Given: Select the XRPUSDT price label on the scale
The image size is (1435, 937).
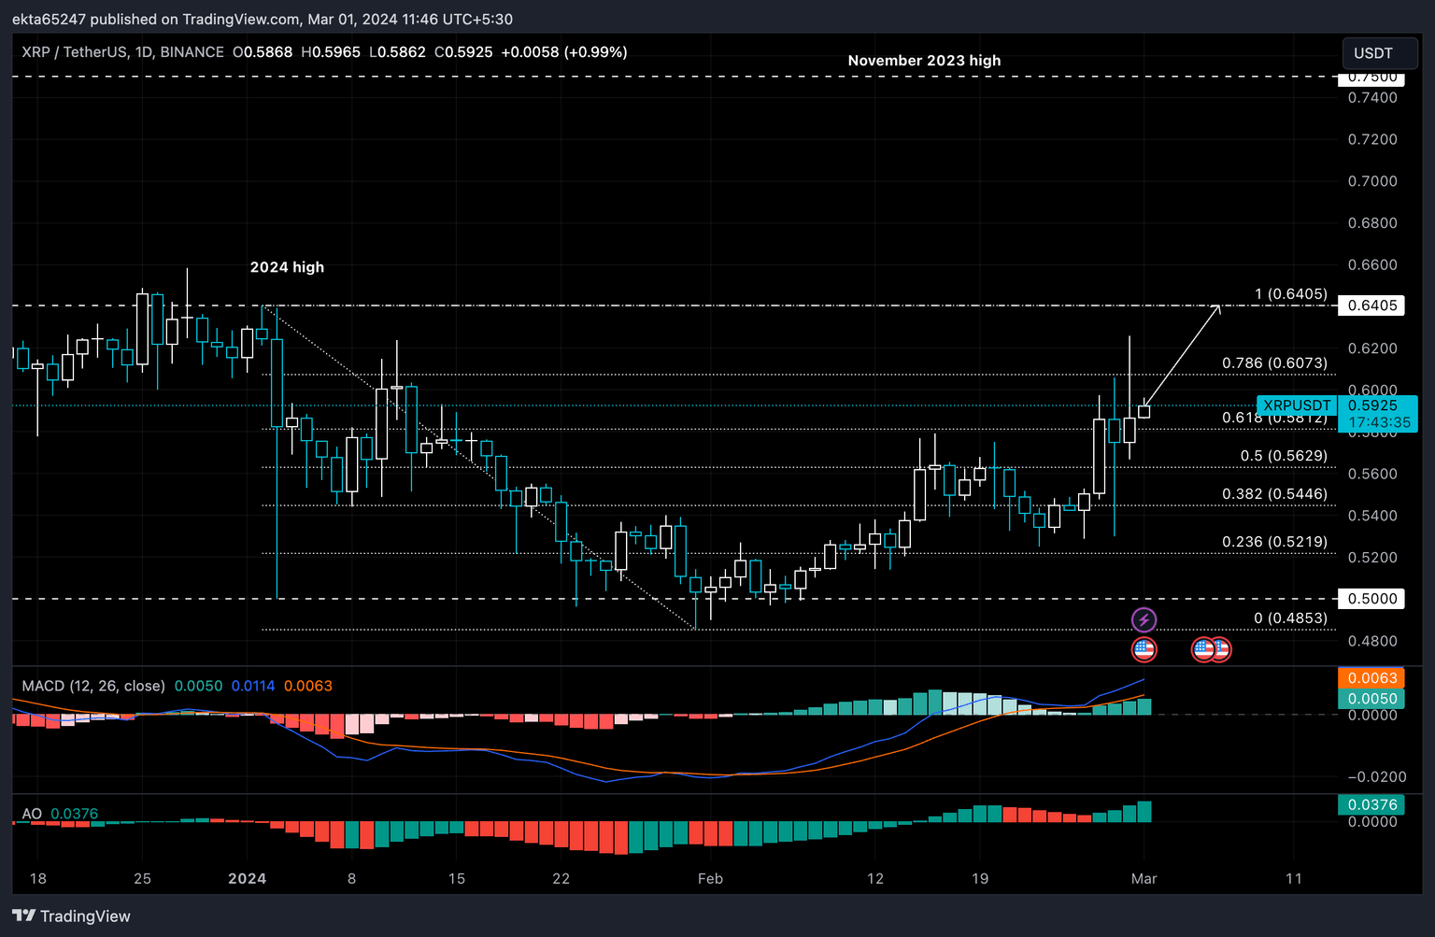Looking at the screenshot, I should [1297, 405].
